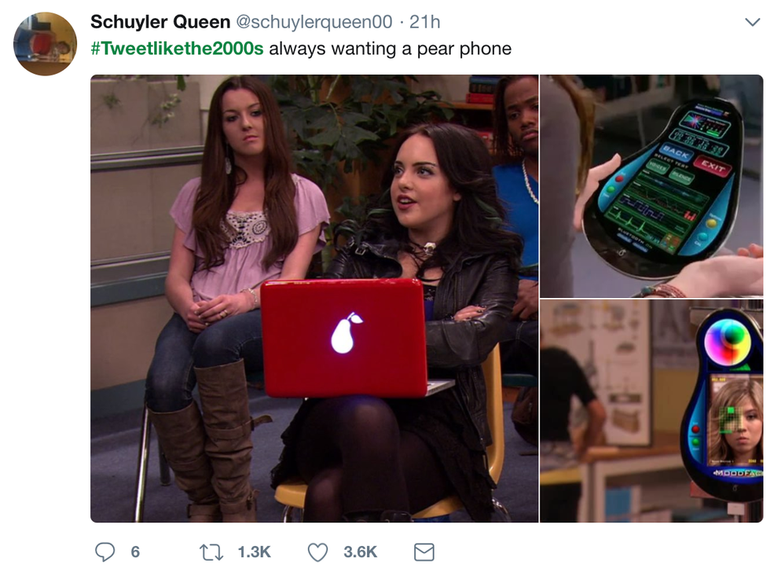Click the reply speech bubble icon
This screenshot has width=770, height=572.
104,552
